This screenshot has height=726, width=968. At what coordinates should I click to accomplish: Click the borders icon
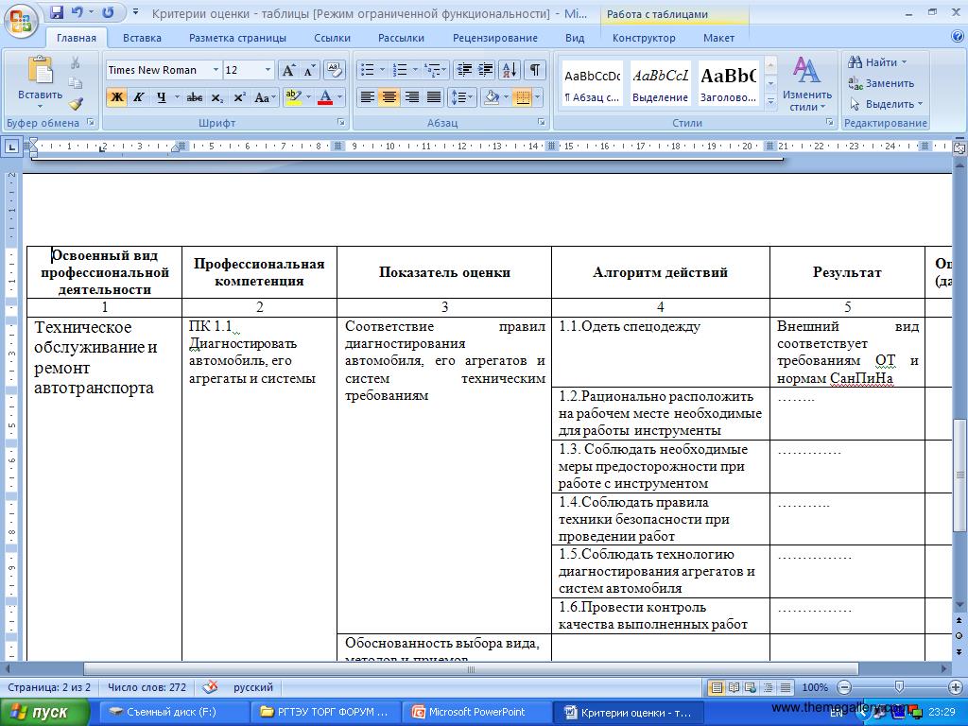522,97
